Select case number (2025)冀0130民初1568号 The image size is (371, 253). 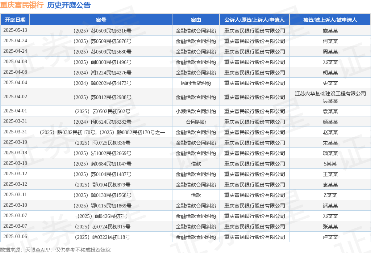(x=103, y=195)
